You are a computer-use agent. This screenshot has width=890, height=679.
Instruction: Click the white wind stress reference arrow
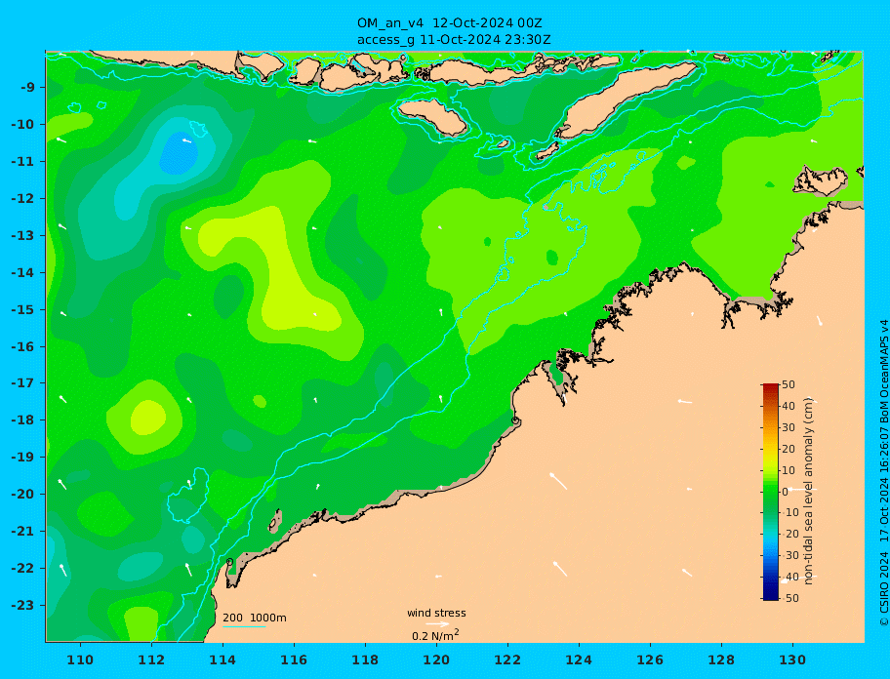(437, 624)
